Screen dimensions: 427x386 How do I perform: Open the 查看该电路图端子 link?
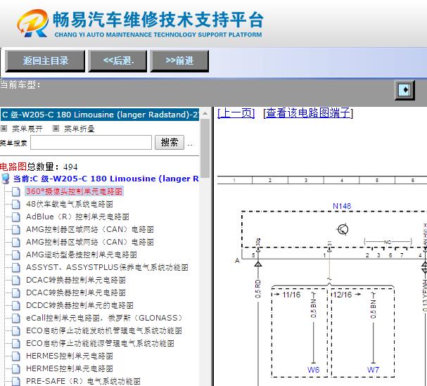[x=308, y=113]
